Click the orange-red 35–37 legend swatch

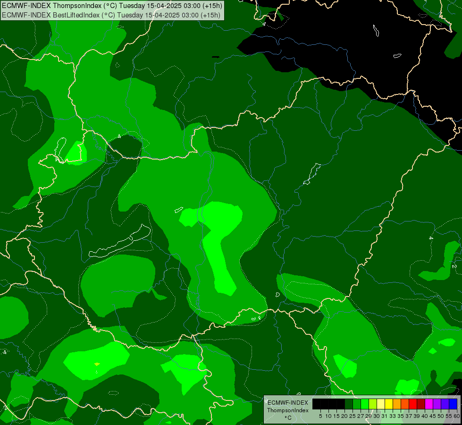(x=405, y=404)
